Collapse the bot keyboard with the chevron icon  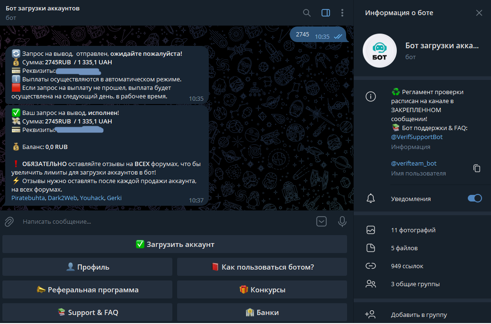point(321,221)
